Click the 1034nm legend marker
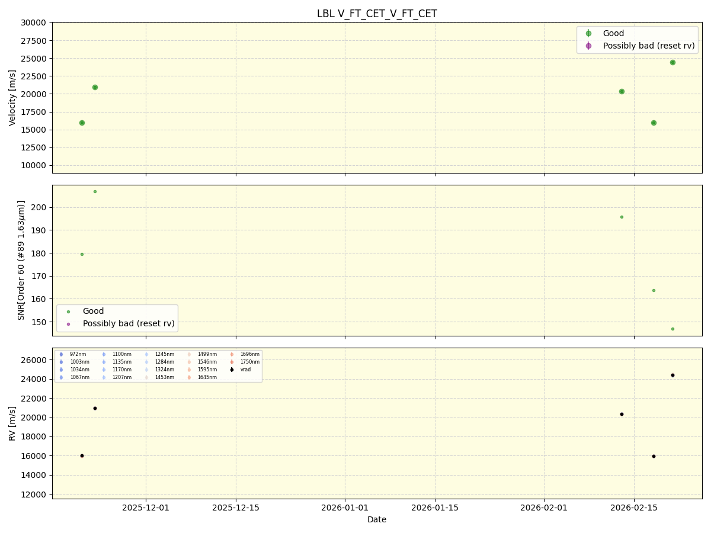Viewport: 711px width, 533px height. (61, 370)
